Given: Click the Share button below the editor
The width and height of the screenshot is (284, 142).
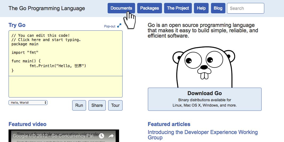Looking at the screenshot, I should click(x=97, y=105).
